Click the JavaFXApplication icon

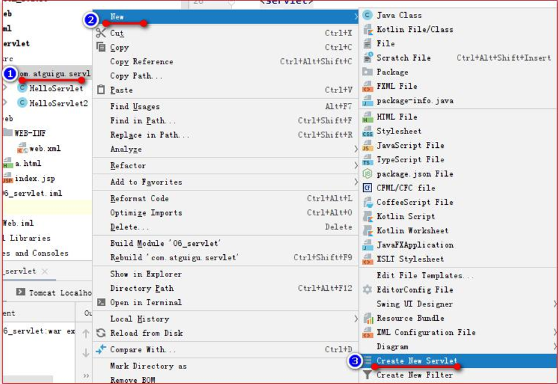[x=367, y=245]
